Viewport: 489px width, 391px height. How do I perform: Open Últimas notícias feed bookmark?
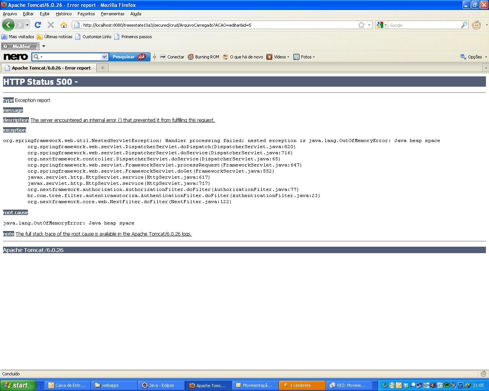click(55, 37)
